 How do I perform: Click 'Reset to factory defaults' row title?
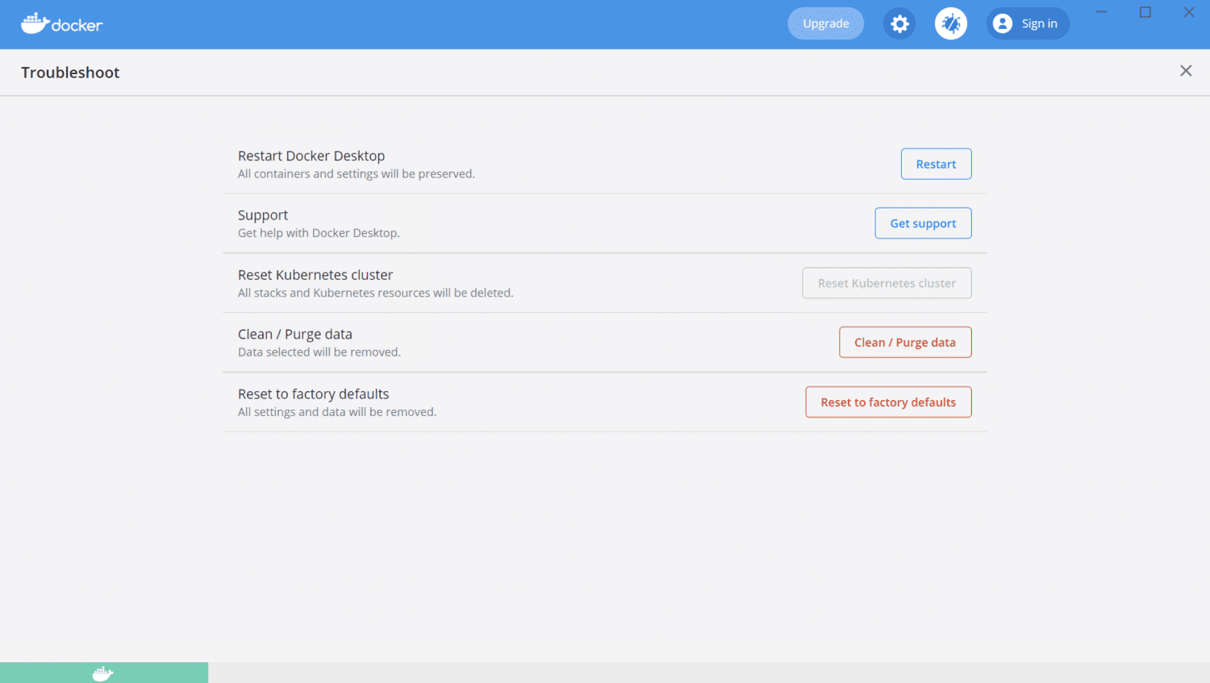click(313, 394)
